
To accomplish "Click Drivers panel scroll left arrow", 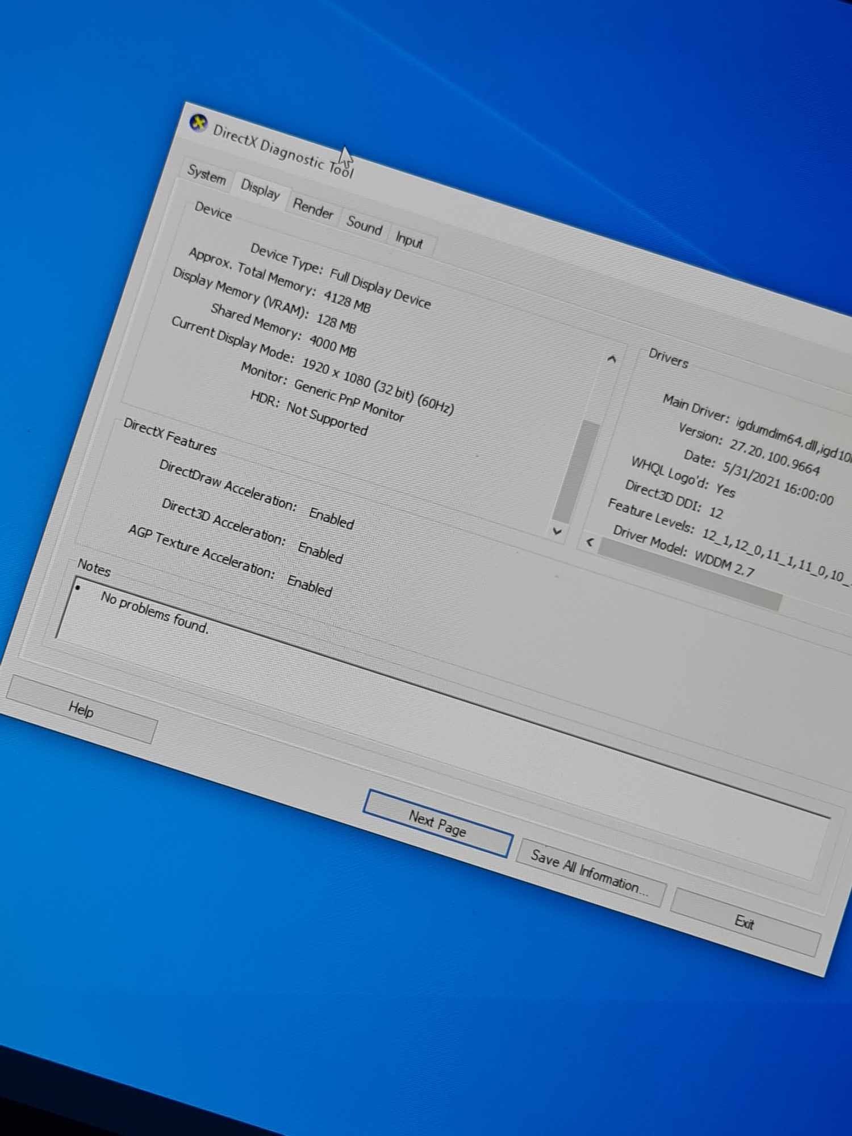I will pos(590,542).
